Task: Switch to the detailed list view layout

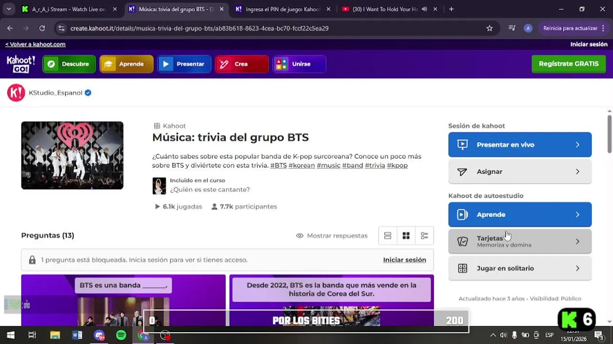Action: 424,236
